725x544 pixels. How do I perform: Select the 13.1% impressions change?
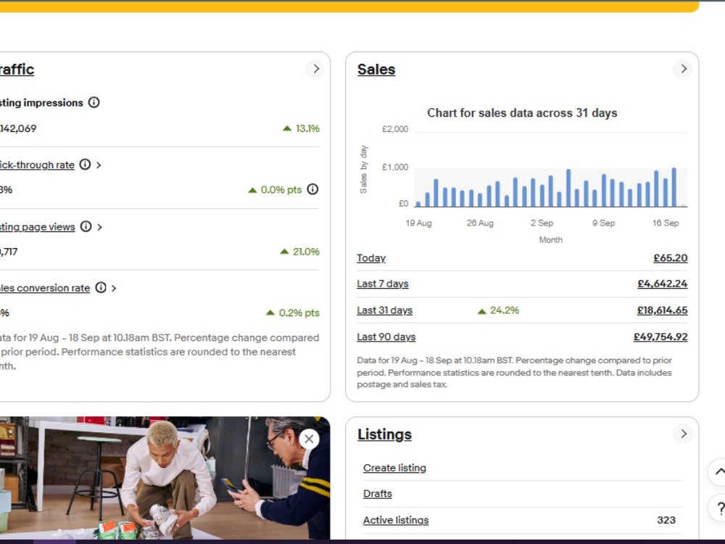coord(307,128)
